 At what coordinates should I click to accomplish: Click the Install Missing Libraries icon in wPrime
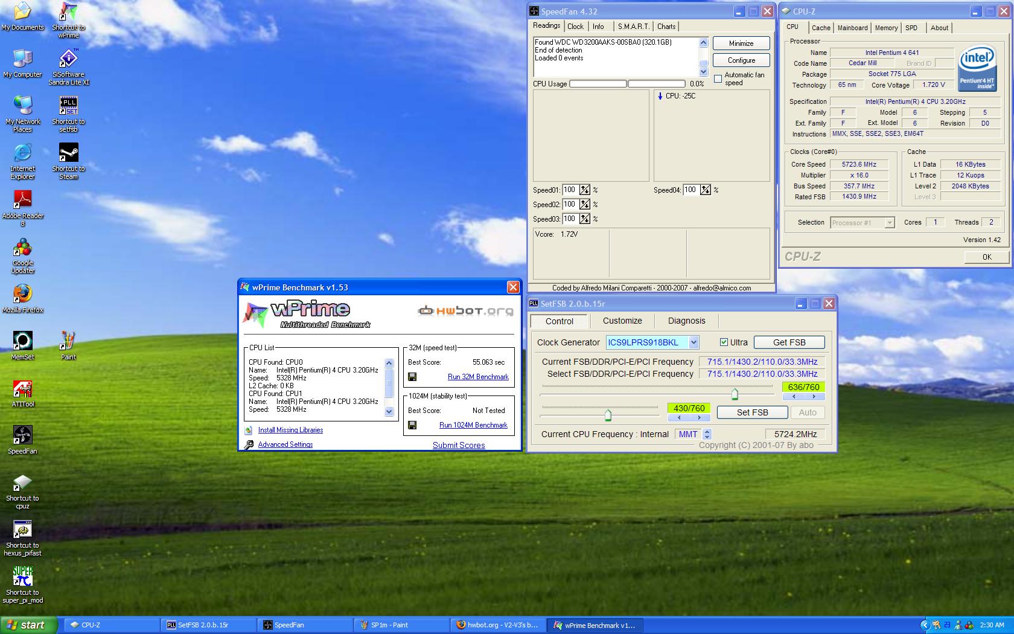pyautogui.click(x=249, y=430)
